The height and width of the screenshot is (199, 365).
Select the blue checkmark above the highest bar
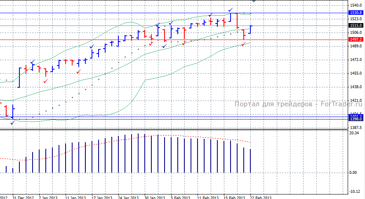click(231, 10)
